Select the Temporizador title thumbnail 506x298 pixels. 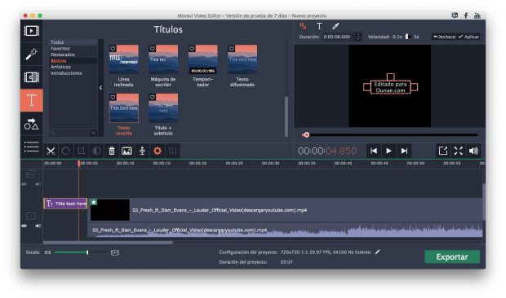(202, 59)
